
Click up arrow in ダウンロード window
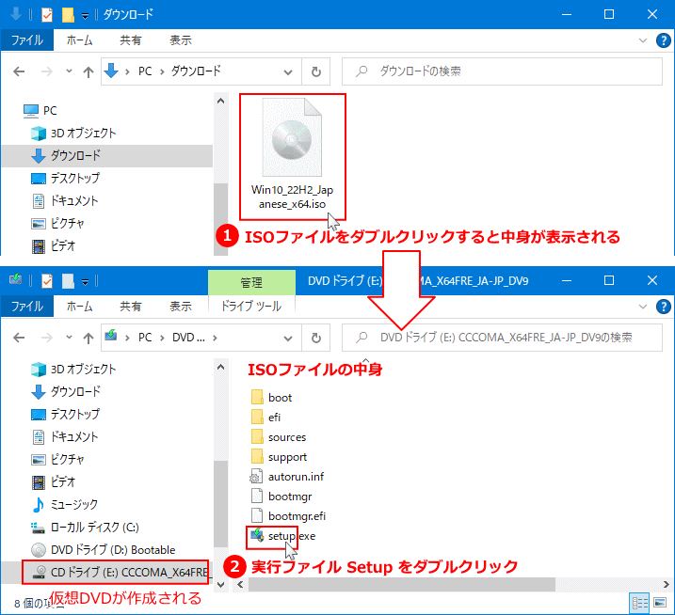tap(88, 71)
